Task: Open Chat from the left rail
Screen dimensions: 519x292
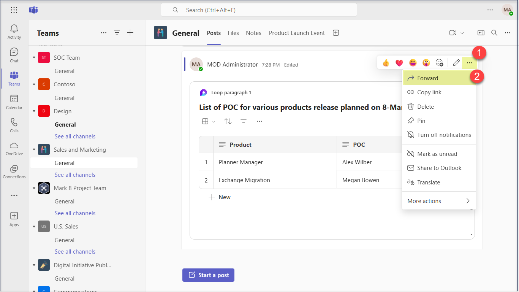Action: click(x=14, y=55)
